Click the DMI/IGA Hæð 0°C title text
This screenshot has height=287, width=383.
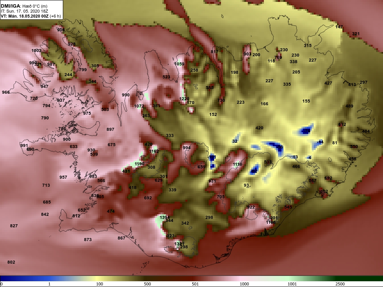point(24,6)
